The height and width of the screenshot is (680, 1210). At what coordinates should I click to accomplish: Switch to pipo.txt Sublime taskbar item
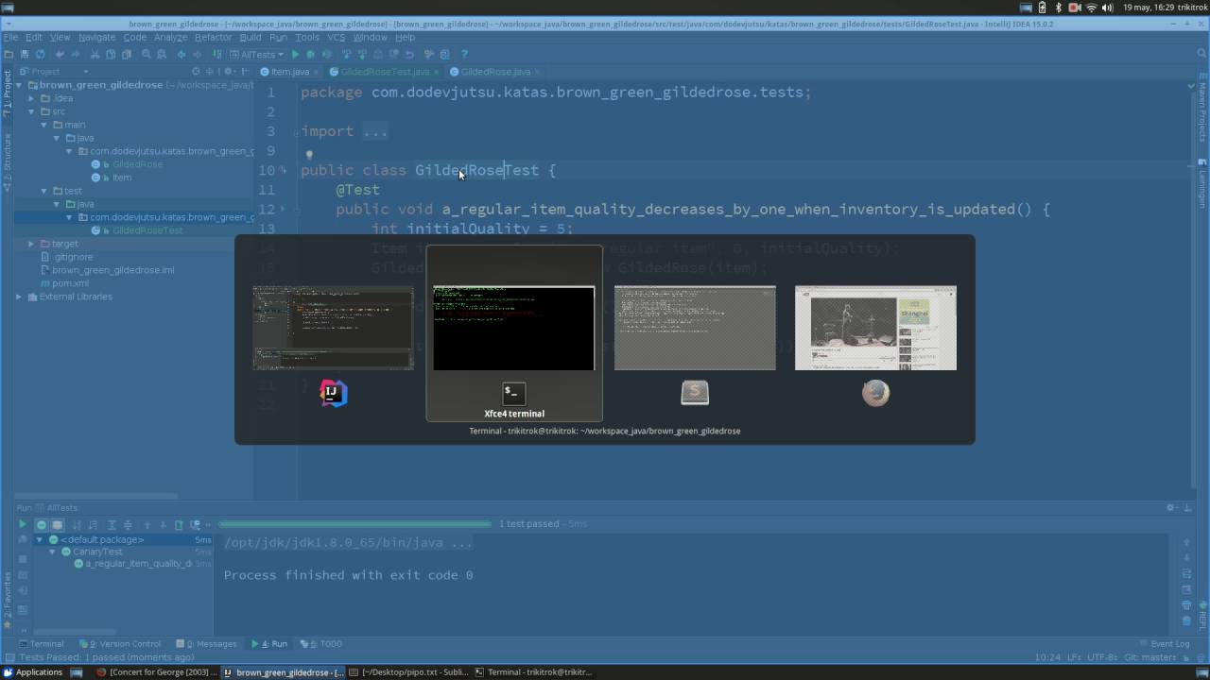[408, 672]
